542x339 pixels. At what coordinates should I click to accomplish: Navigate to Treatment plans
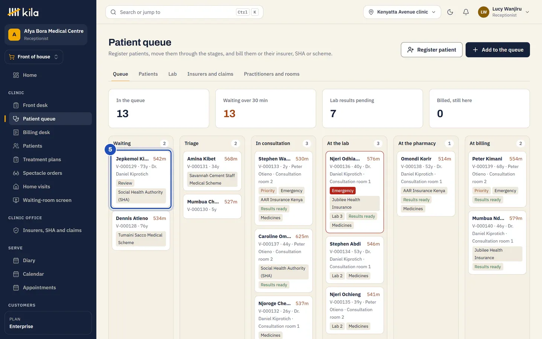[50, 159]
